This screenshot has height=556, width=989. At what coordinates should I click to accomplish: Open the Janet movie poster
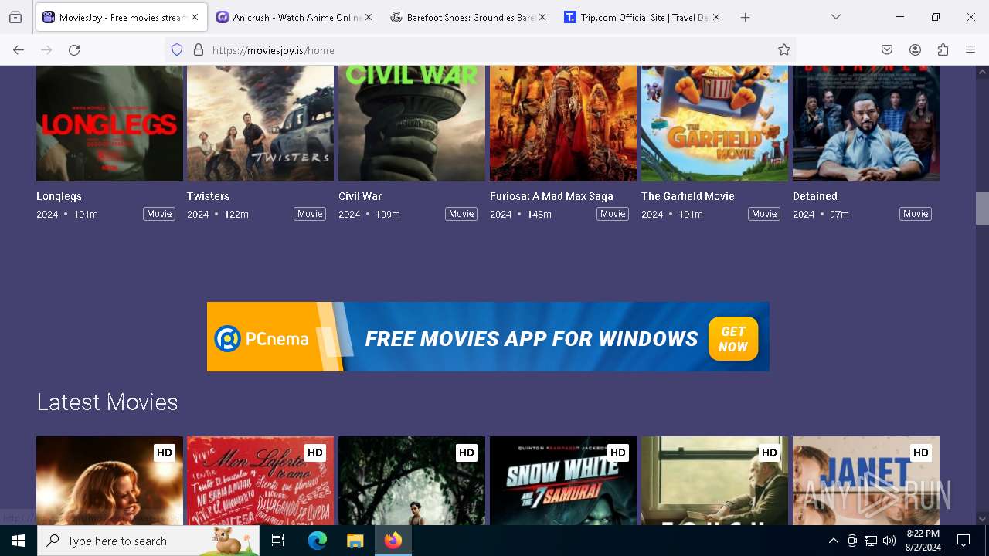click(866, 480)
